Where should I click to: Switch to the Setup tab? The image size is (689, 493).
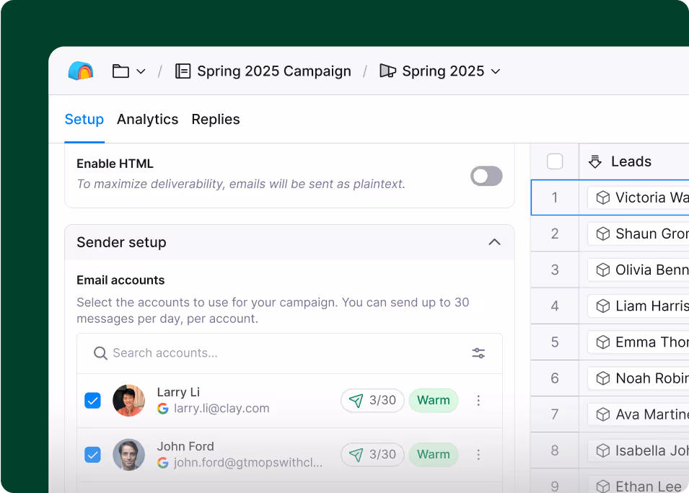pyautogui.click(x=84, y=120)
